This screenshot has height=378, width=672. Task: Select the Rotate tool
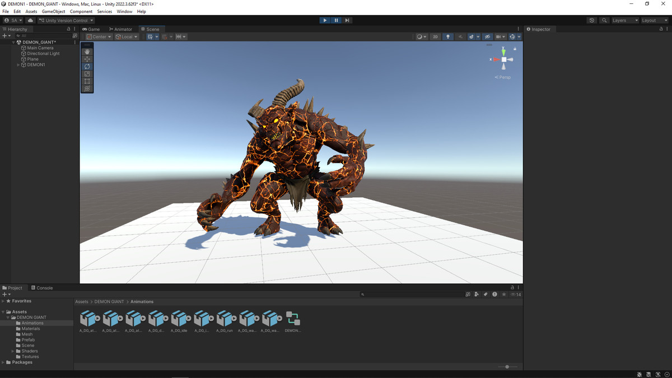tap(87, 67)
